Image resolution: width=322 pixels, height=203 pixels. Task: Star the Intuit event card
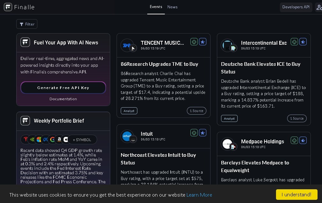point(203,133)
